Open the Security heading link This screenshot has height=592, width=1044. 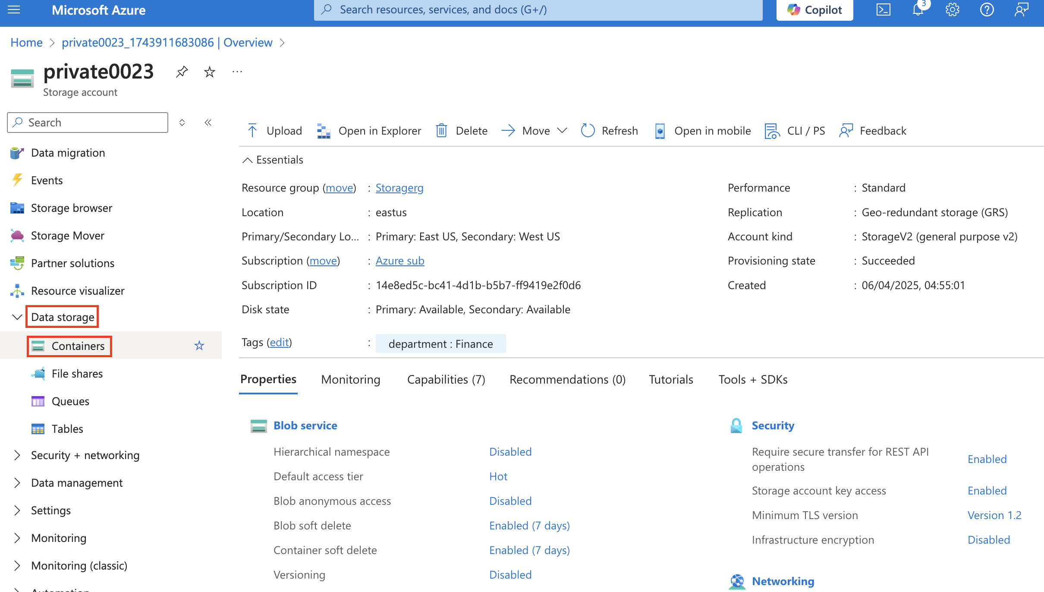click(x=773, y=426)
